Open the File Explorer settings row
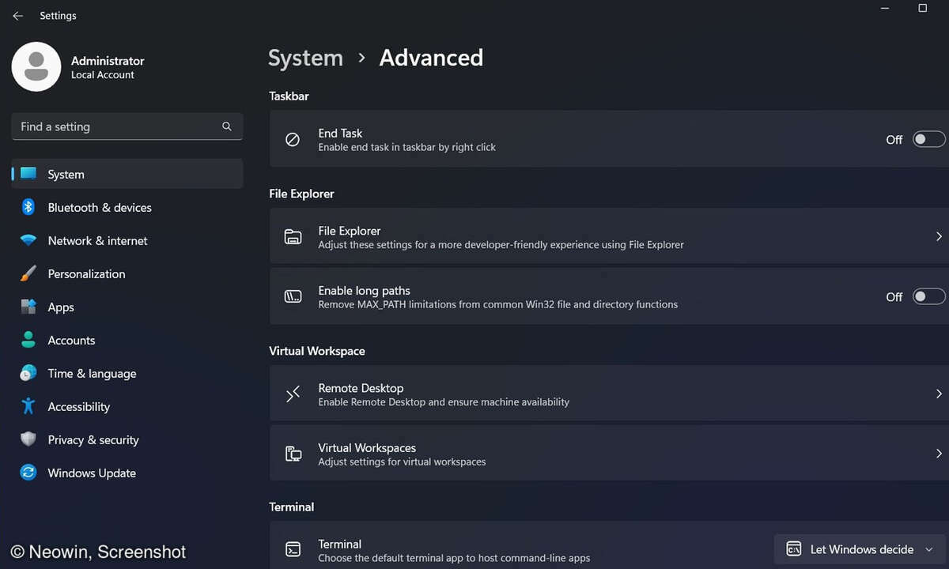949x569 pixels. [x=609, y=236]
